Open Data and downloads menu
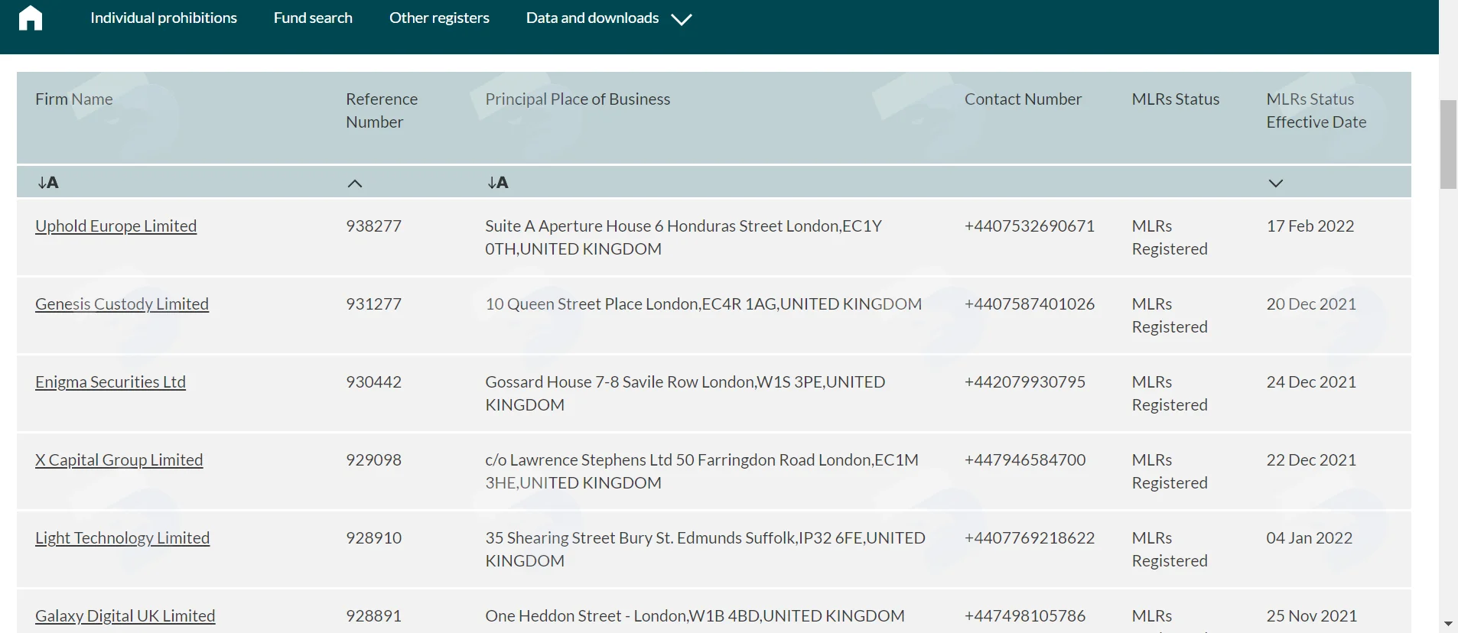This screenshot has width=1458, height=633. [592, 18]
